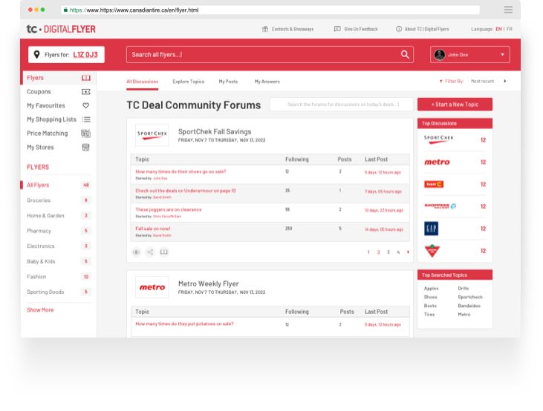Click the Price Matching icon
The height and width of the screenshot is (411, 543).
pos(85,134)
